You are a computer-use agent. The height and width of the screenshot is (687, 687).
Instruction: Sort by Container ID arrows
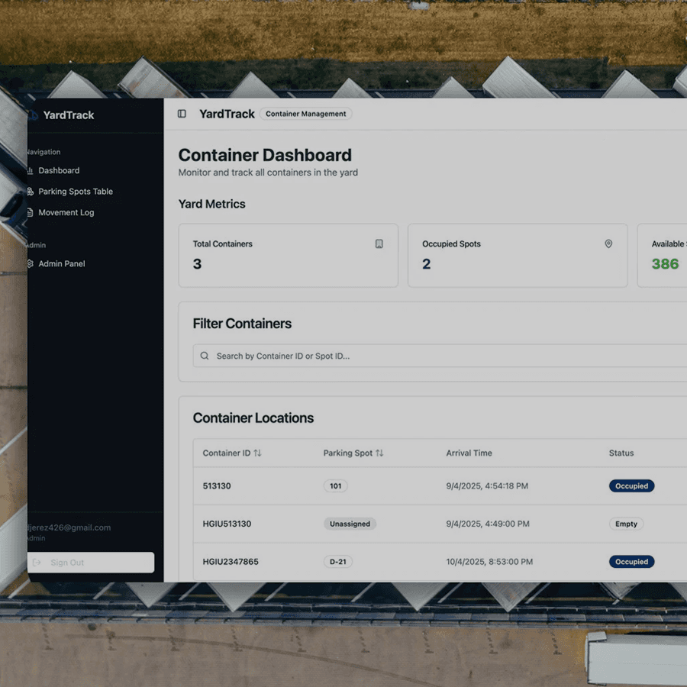coord(258,453)
